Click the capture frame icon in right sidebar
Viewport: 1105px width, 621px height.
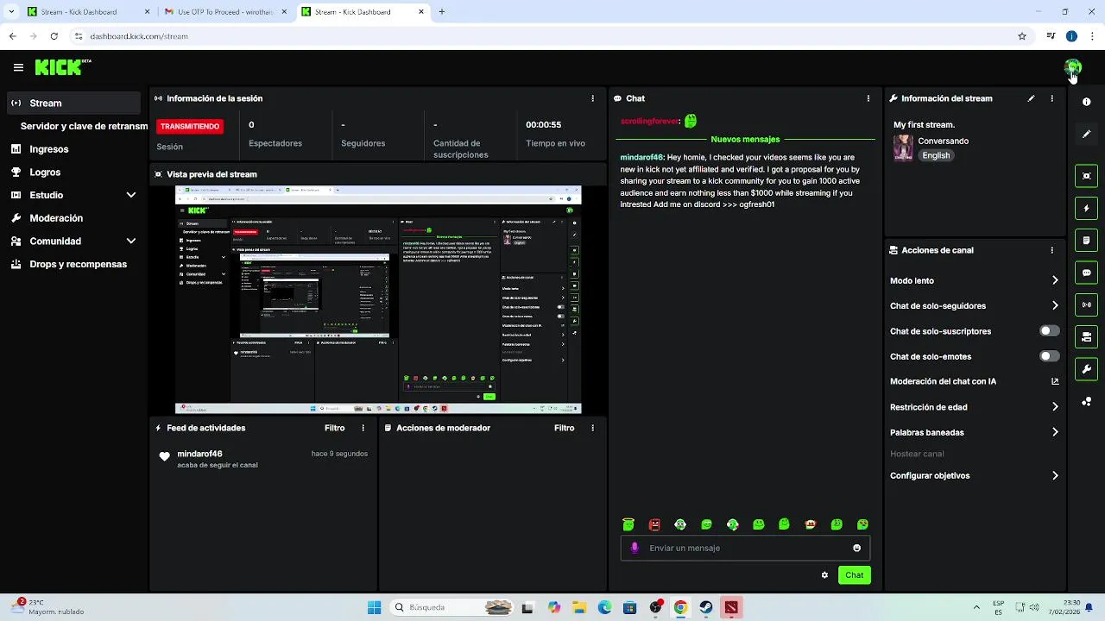coord(1086,176)
